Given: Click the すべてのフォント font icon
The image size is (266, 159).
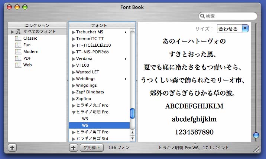Looking at the screenshot, I should coord(18,32).
